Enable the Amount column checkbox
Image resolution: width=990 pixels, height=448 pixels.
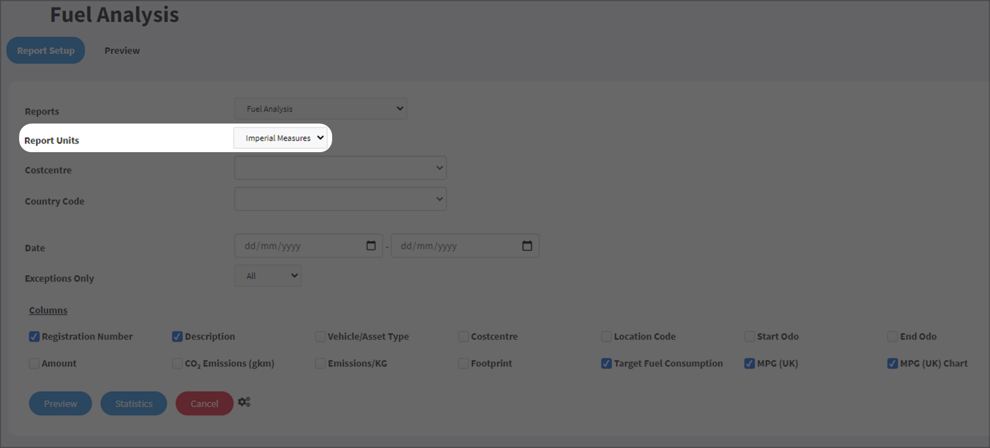pyautogui.click(x=34, y=363)
